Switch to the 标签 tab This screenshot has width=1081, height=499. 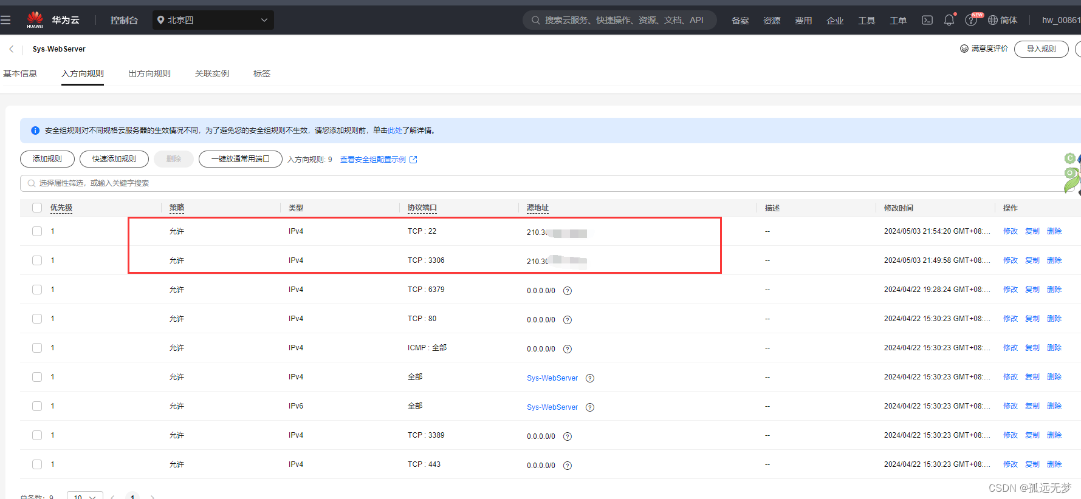pyautogui.click(x=262, y=73)
